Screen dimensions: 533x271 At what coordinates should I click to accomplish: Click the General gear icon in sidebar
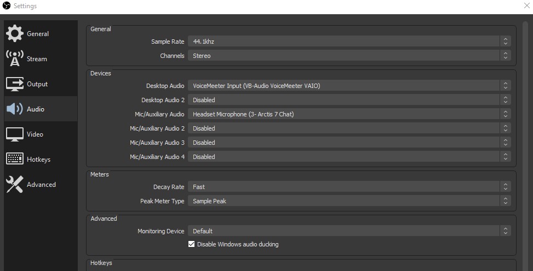(x=15, y=33)
